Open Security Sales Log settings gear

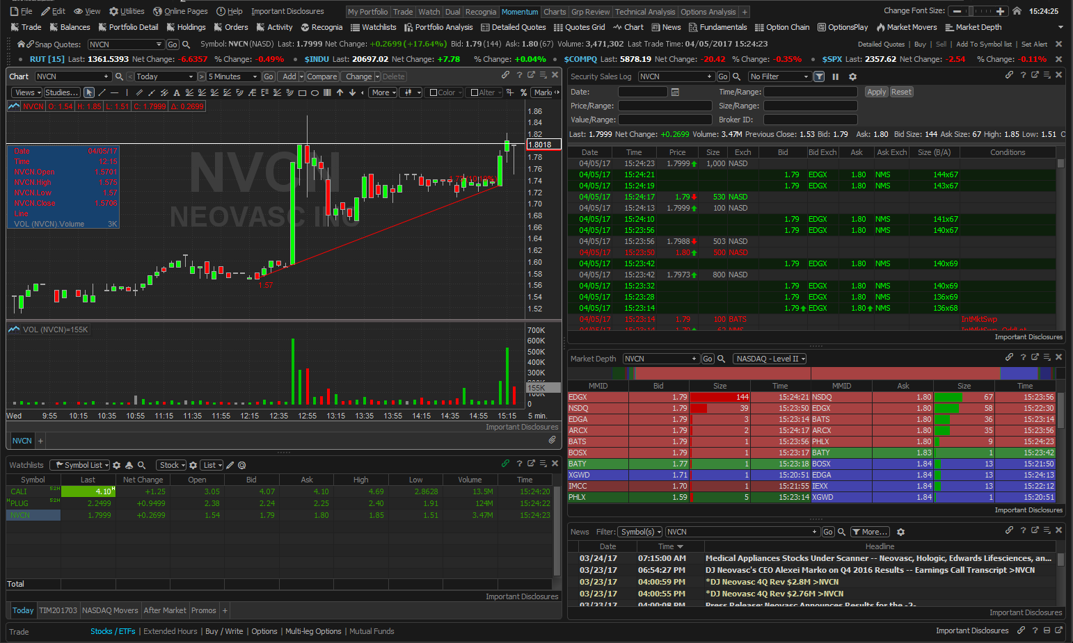click(852, 76)
